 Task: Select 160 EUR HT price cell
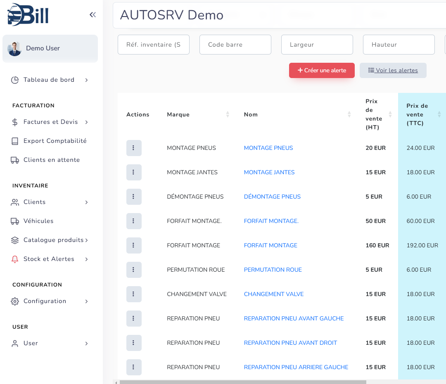pos(377,246)
